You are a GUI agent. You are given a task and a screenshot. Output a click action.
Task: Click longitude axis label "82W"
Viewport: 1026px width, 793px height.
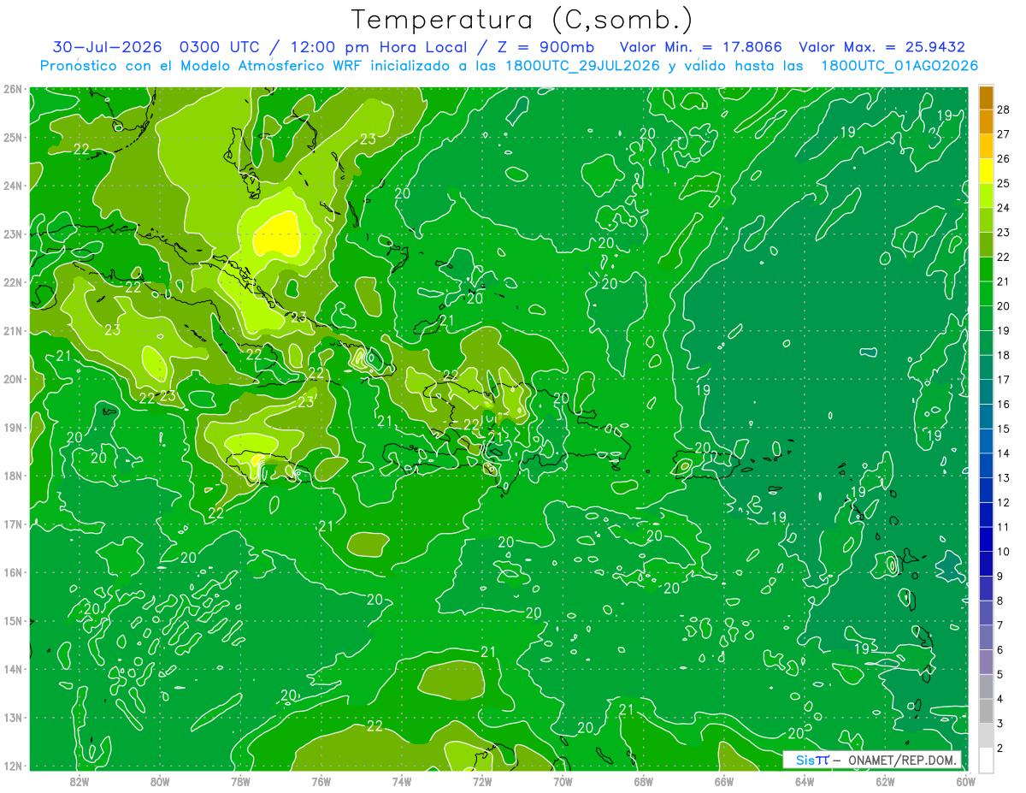[80, 781]
